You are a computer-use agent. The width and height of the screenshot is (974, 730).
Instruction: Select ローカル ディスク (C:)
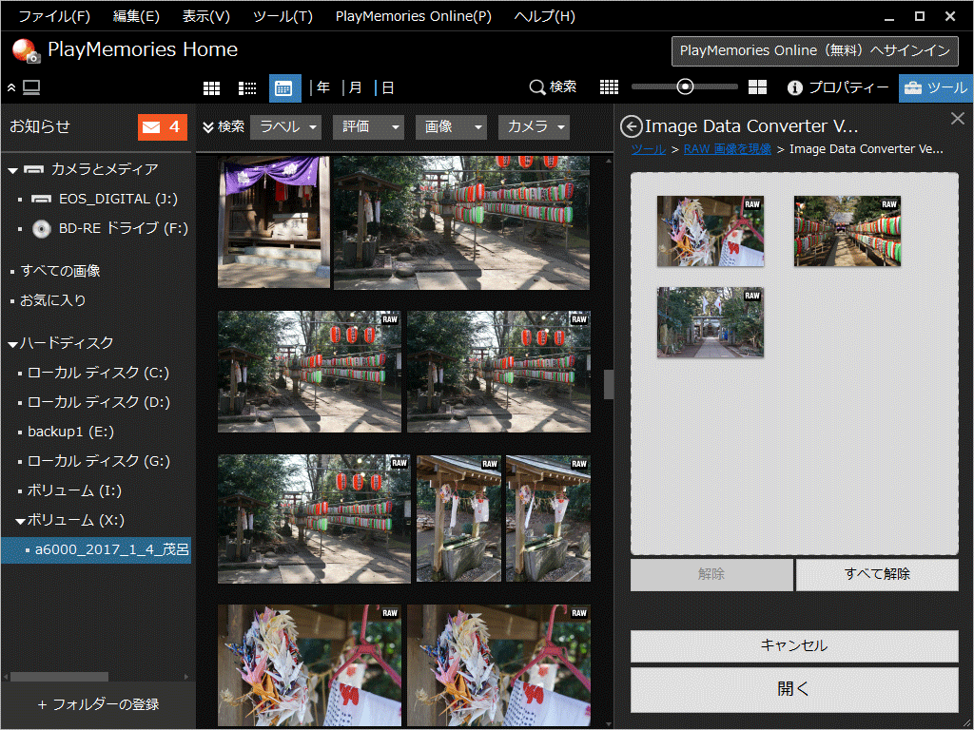98,373
